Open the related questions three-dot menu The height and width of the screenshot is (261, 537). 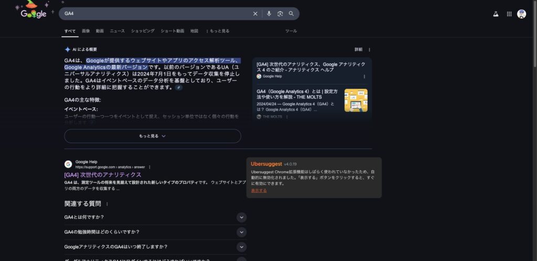107,204
